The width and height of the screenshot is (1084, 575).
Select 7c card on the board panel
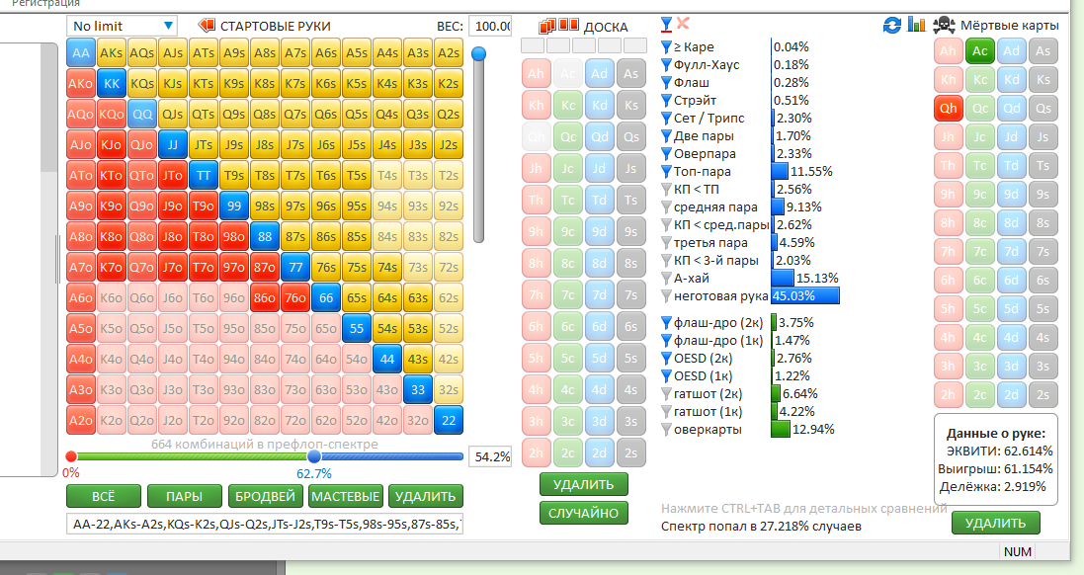567,295
